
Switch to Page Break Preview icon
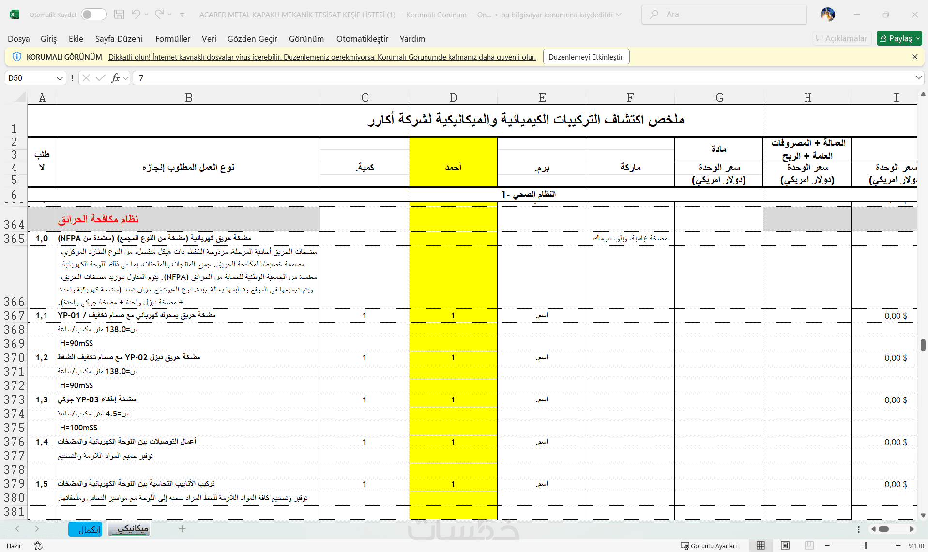(809, 546)
